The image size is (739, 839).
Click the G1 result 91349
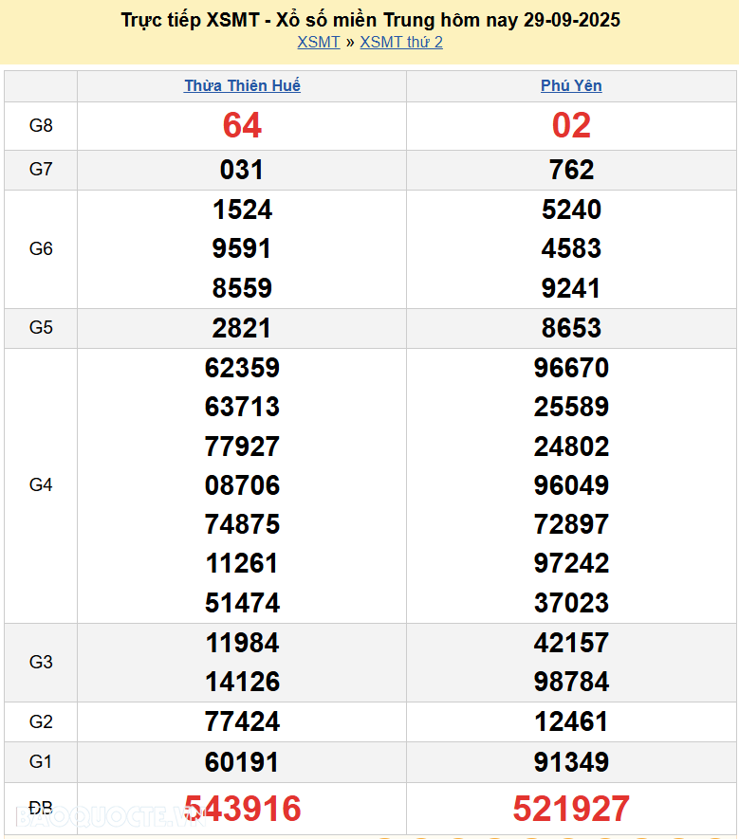[571, 762]
